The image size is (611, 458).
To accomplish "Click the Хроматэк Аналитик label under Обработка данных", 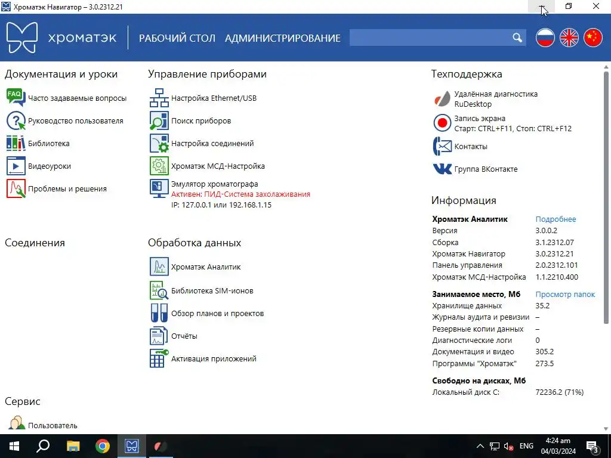I will [206, 267].
